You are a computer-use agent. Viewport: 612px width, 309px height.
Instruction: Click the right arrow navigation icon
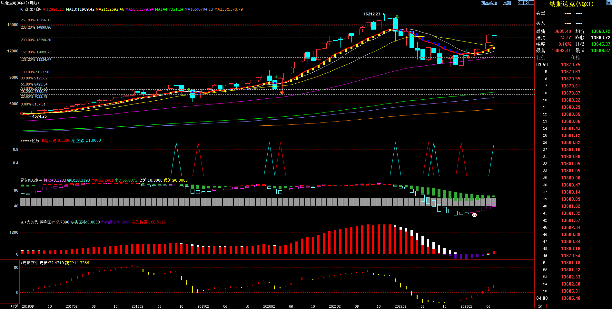[526, 3]
